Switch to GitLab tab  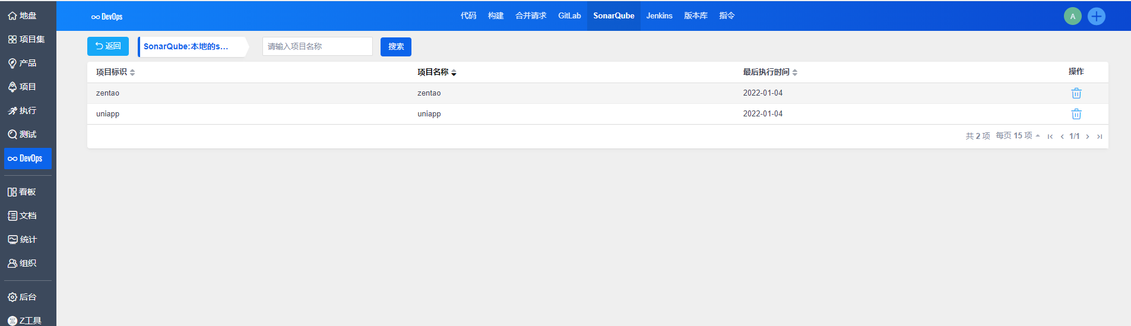(x=569, y=16)
